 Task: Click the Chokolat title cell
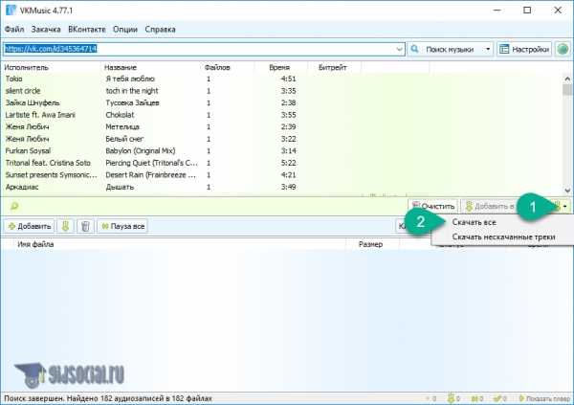(120, 115)
